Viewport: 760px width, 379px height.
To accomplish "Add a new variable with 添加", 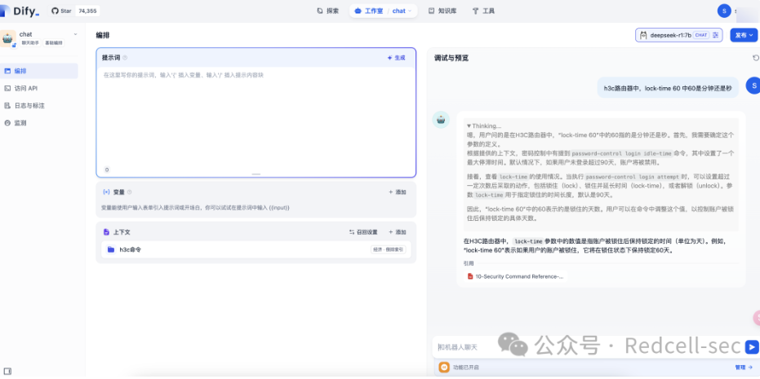I will [397, 192].
